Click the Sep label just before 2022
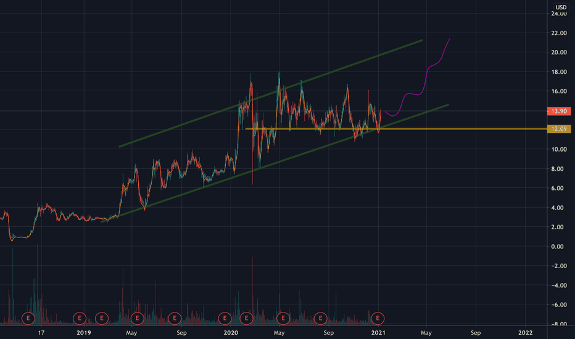The height and width of the screenshot is (339, 575). click(476, 333)
